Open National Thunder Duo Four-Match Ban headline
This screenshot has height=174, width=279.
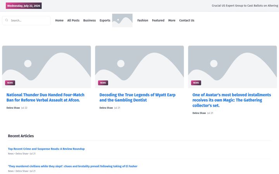click(45, 97)
